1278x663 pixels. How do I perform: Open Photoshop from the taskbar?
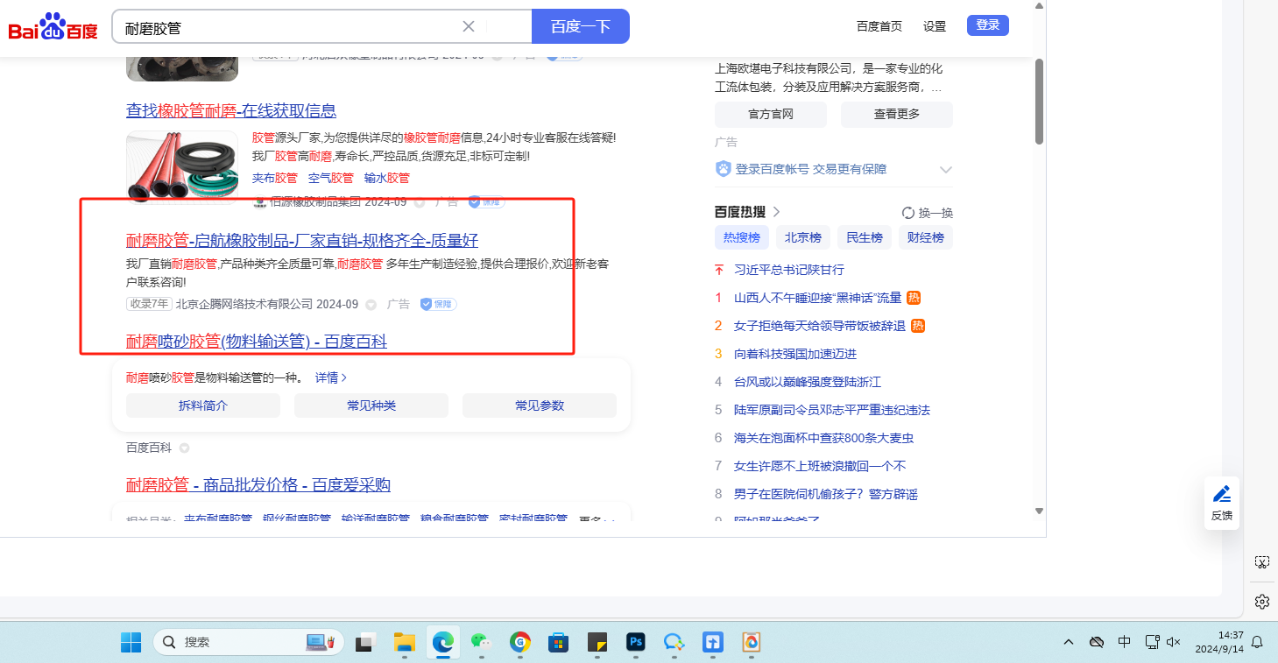[x=635, y=642]
